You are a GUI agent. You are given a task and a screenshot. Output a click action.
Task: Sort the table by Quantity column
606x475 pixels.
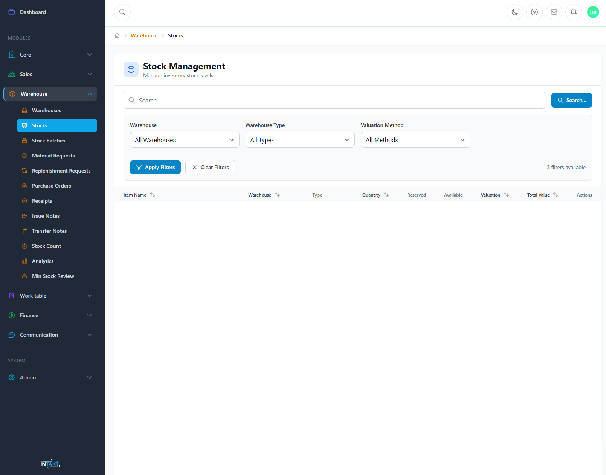click(386, 195)
